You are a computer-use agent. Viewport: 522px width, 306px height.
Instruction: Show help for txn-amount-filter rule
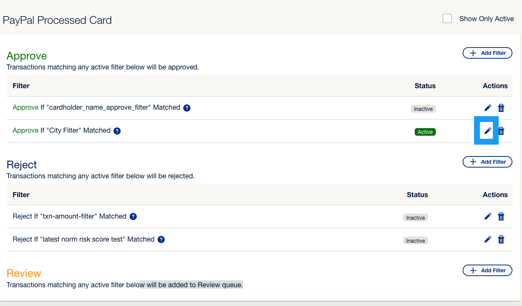(x=133, y=217)
